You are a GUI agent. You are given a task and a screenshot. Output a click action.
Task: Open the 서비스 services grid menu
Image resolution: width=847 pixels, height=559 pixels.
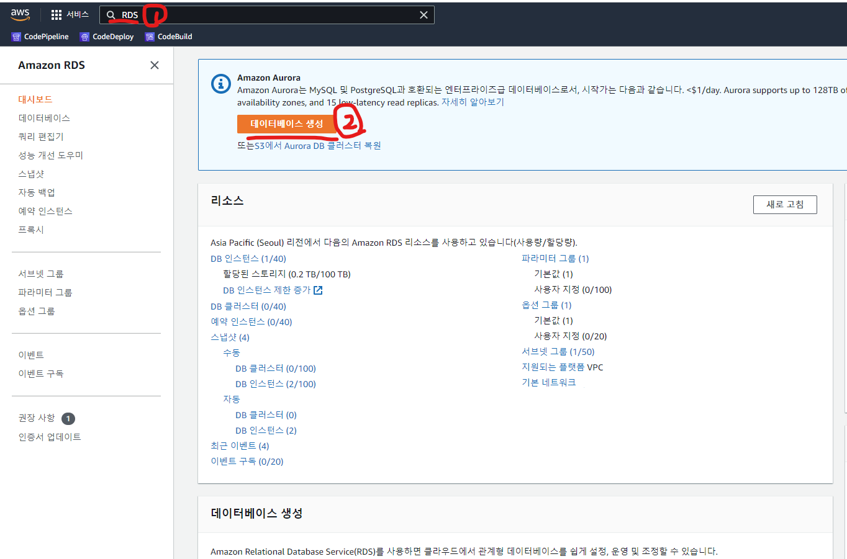[70, 14]
